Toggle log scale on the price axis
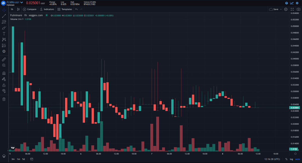Viewport: 302px width, 163px height. [x=291, y=159]
